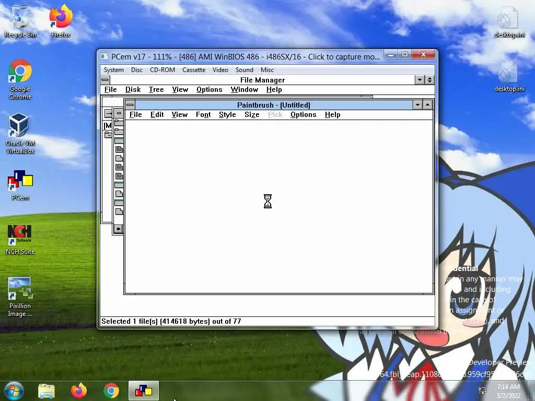Minimize the PCem emulator window
This screenshot has width=535, height=401.
(391, 54)
